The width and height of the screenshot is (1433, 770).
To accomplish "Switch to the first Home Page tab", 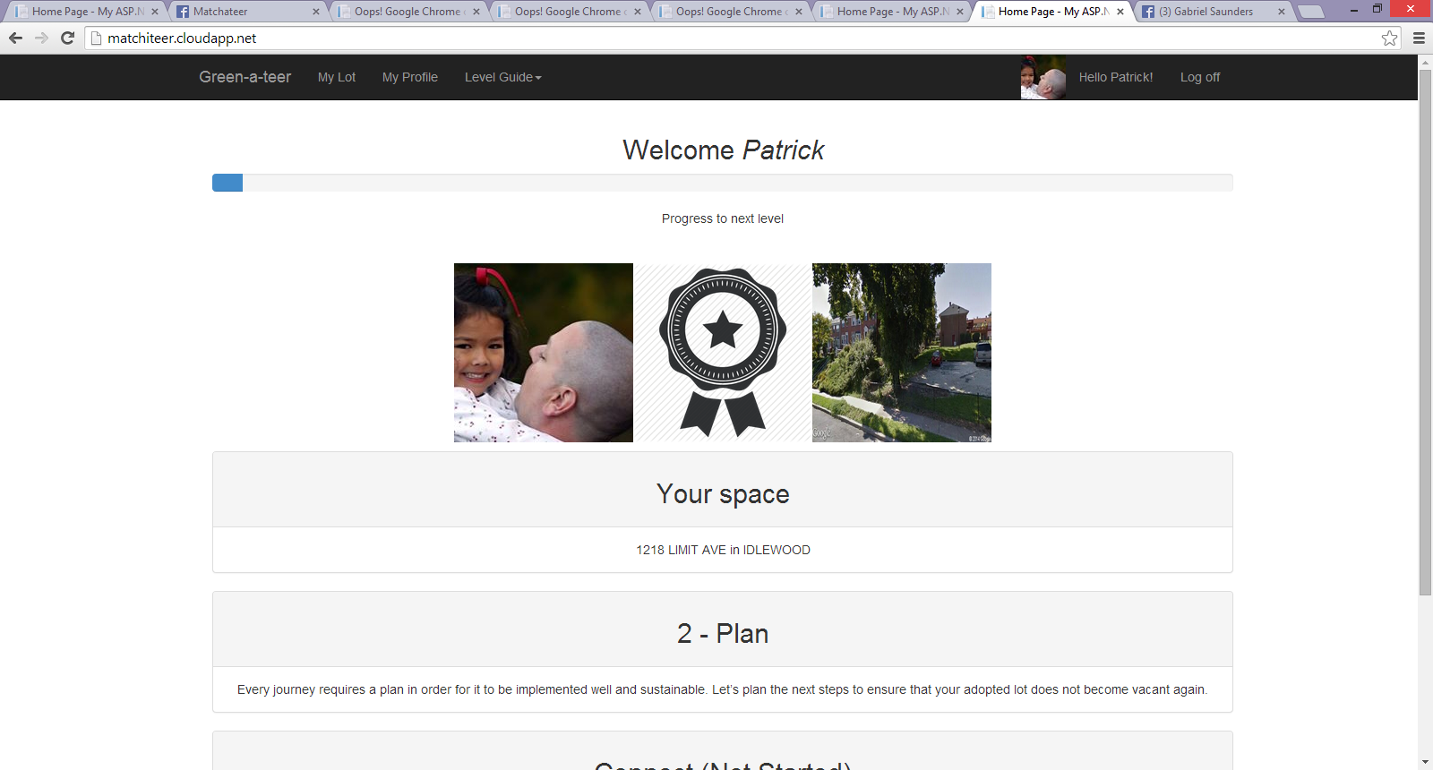I will click(x=85, y=12).
